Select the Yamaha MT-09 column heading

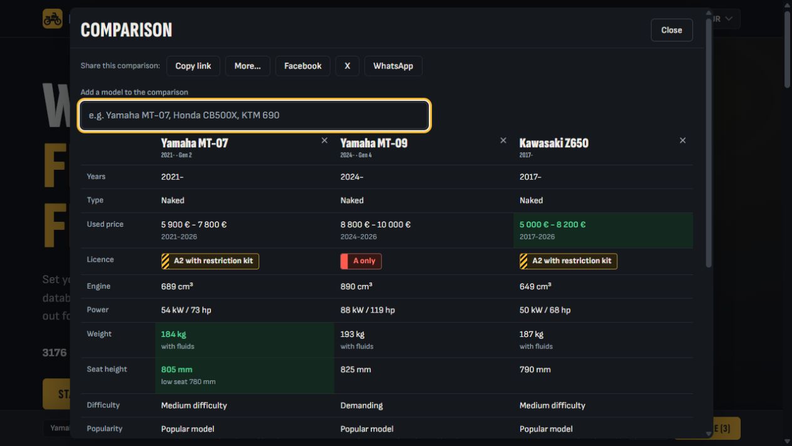pos(374,143)
